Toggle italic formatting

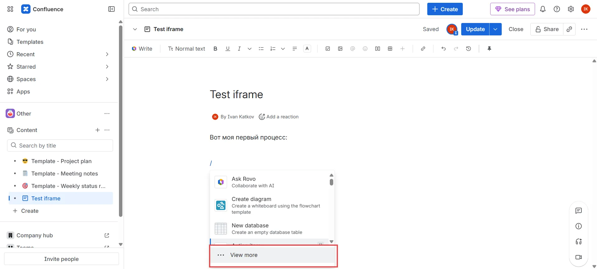pos(239,49)
